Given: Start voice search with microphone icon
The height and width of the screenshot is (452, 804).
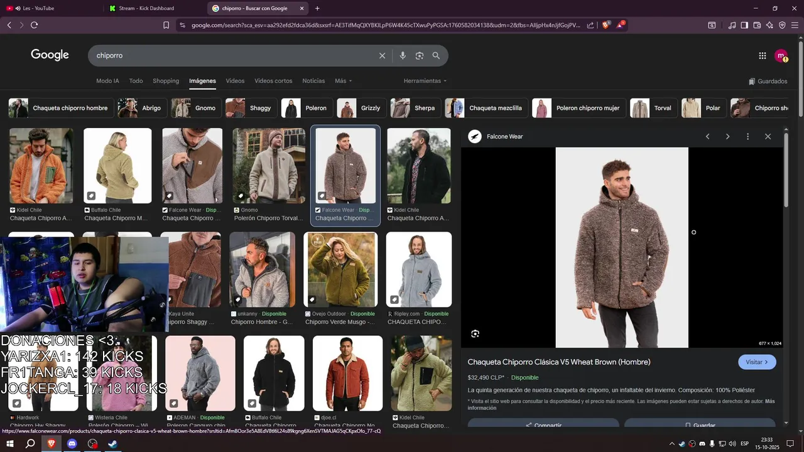Looking at the screenshot, I should (x=403, y=56).
